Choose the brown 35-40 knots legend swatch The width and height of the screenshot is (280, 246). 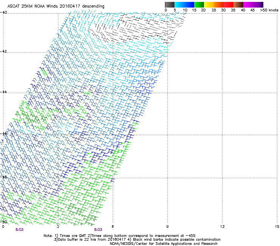point(238,5)
